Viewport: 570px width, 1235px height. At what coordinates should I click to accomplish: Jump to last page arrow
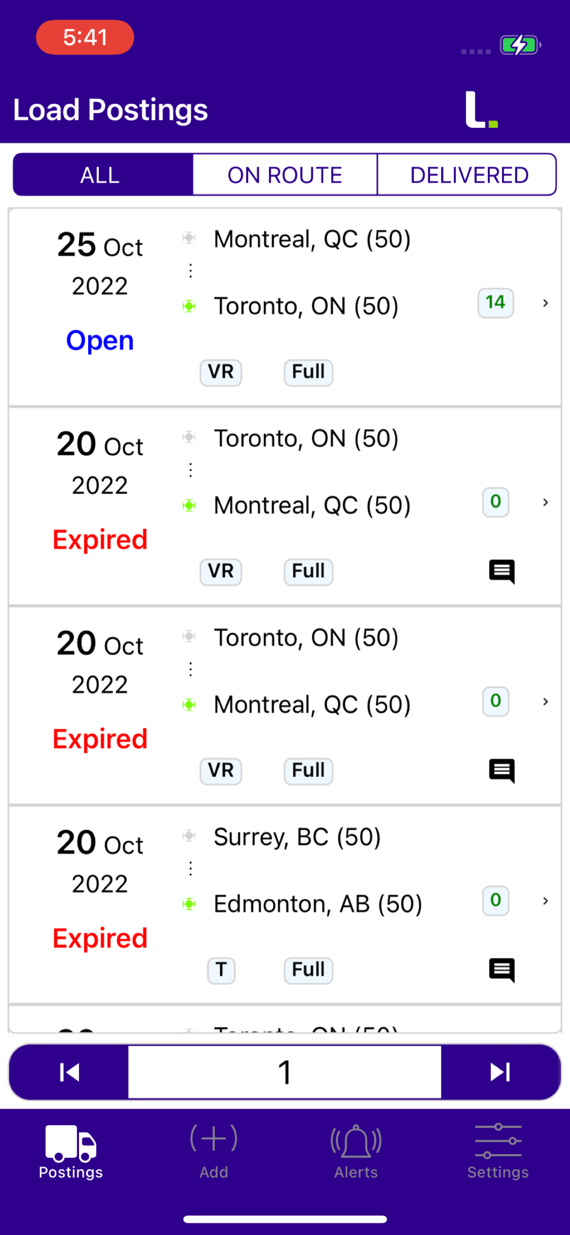[x=500, y=1072]
